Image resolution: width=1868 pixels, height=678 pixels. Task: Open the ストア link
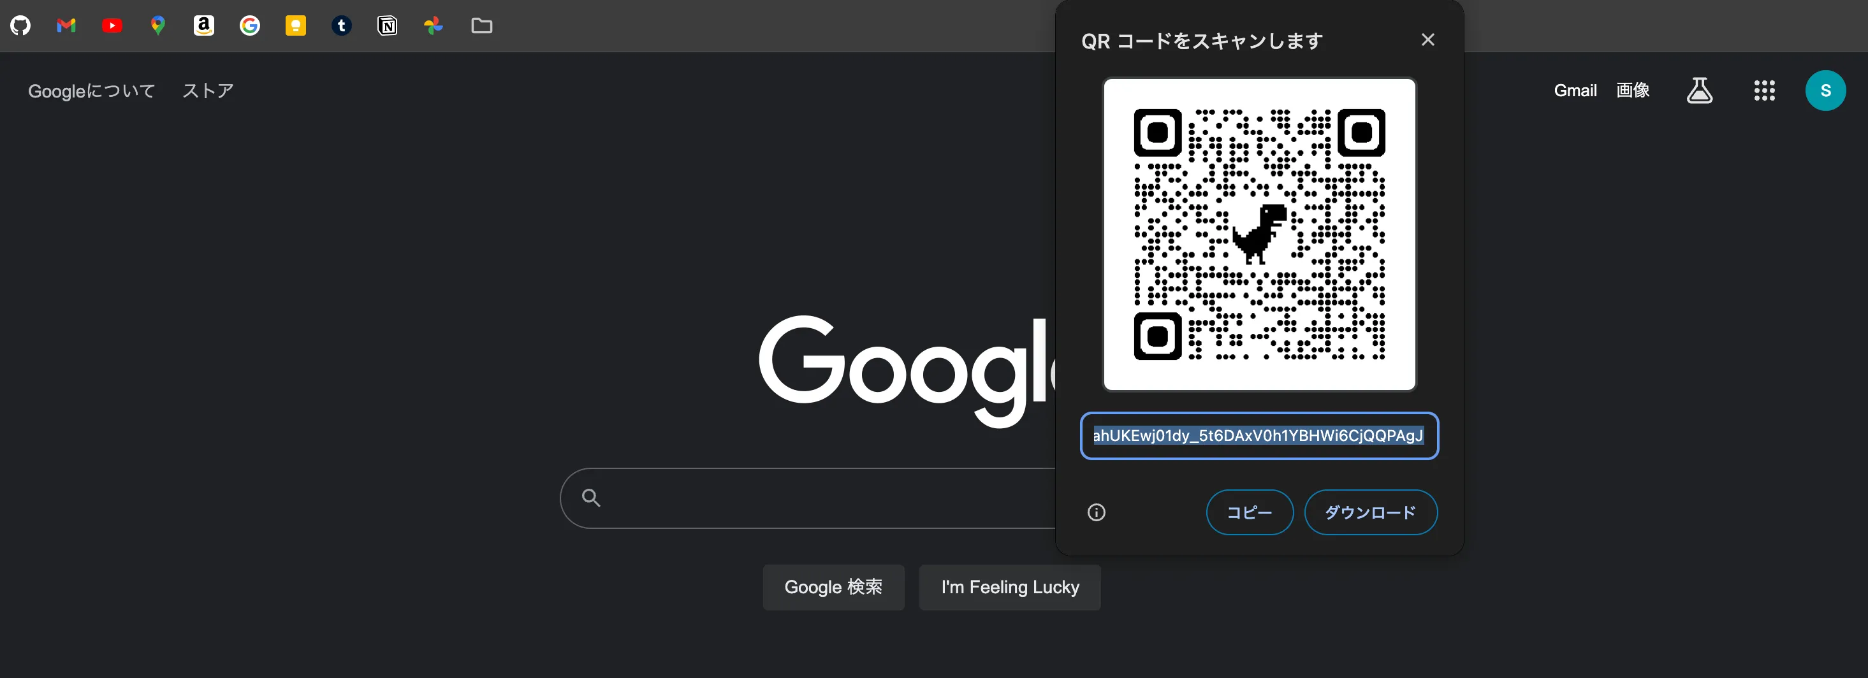tap(208, 90)
